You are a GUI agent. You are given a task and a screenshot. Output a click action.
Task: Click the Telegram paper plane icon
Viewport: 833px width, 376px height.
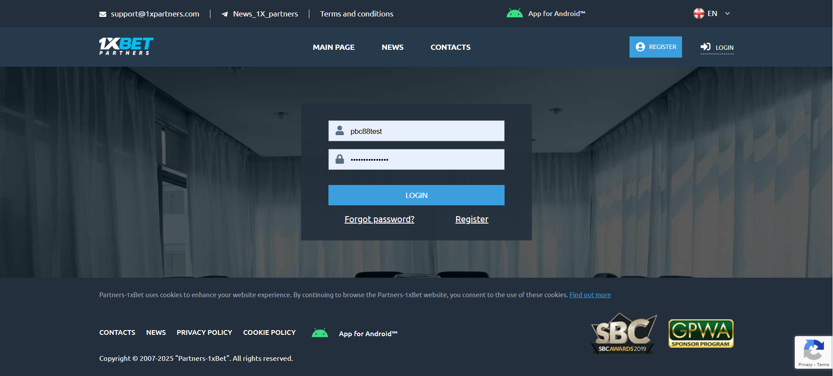225,14
